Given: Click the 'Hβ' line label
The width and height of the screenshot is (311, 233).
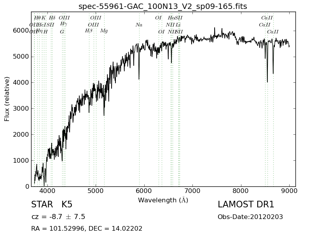Looking at the screenshot, I should pos(89,31).
